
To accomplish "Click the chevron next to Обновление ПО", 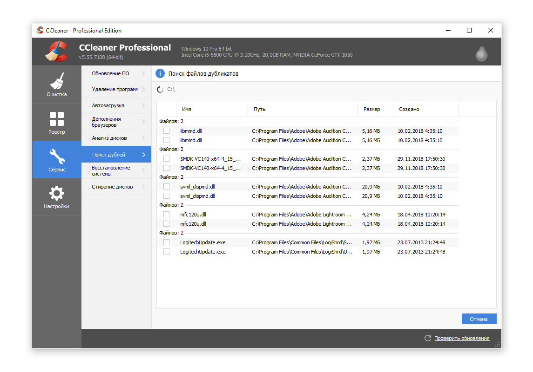I will point(143,73).
